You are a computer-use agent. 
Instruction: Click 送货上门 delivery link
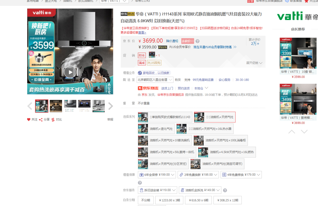pyautogui.click(x=167, y=88)
